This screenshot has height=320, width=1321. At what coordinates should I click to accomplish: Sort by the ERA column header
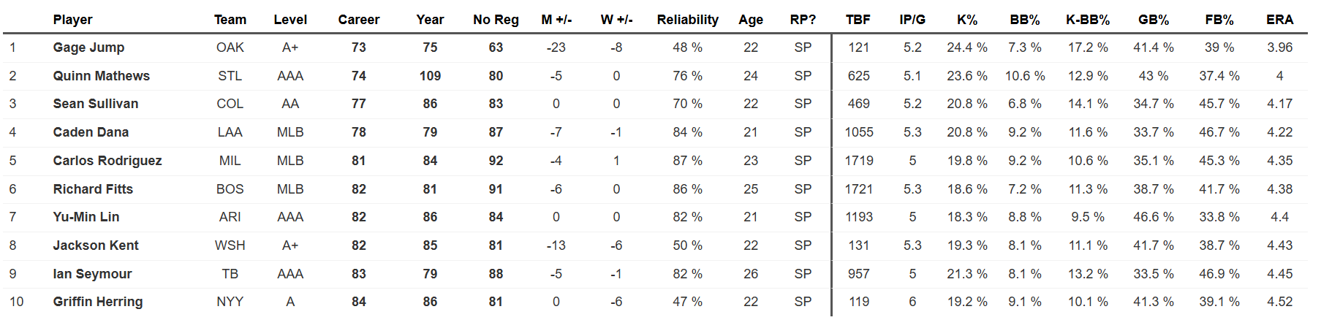click(x=1279, y=20)
